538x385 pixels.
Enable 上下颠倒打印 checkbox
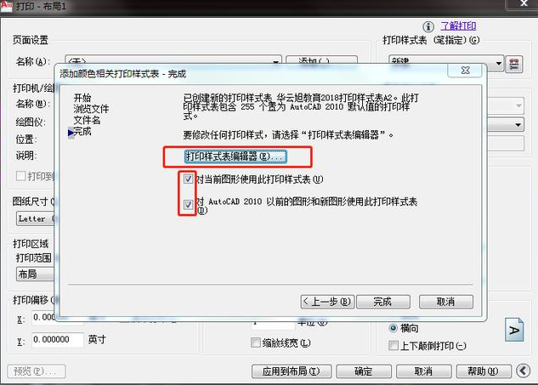pyautogui.click(x=394, y=345)
